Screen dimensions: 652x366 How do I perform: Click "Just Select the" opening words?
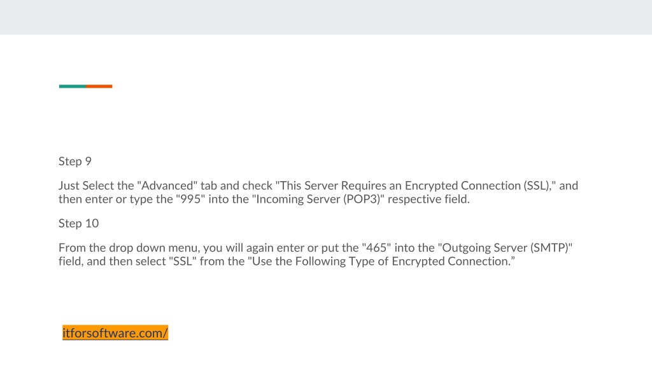[x=96, y=186]
